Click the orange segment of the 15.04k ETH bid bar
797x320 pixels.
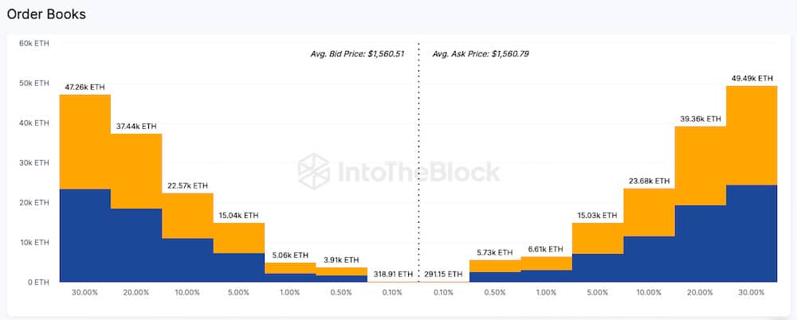click(x=238, y=238)
